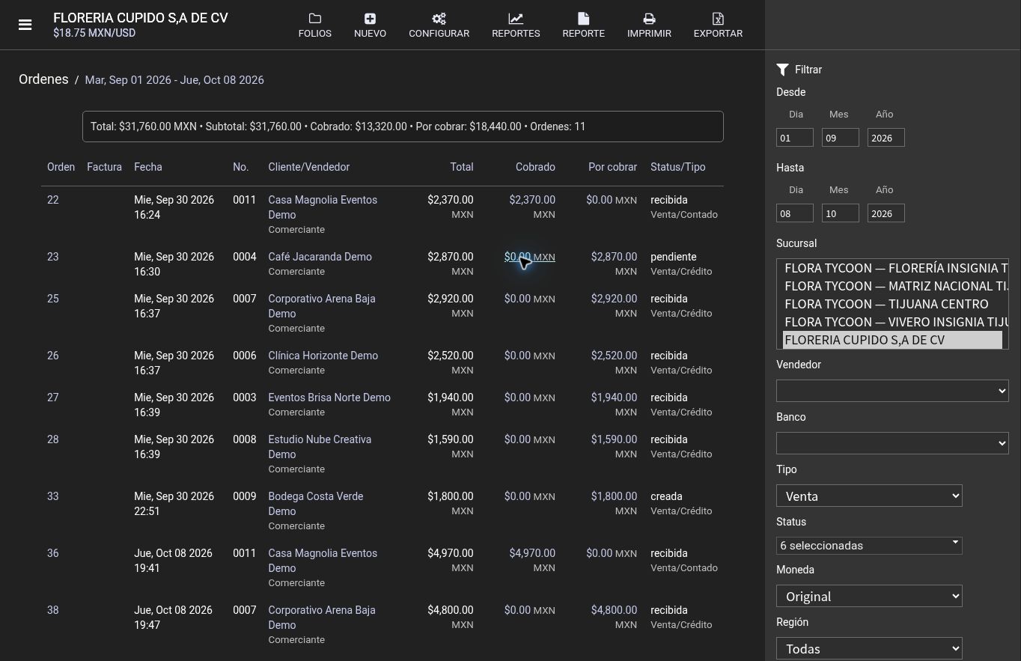Open the Folios folder icon
Viewport: 1021px width, 661px height.
[314, 19]
